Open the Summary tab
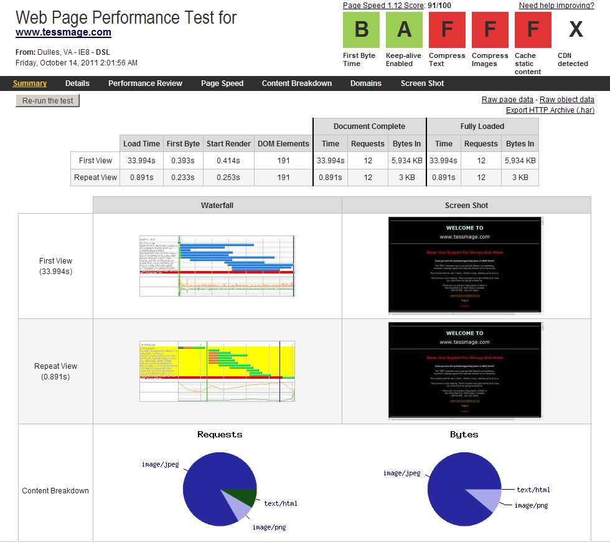Viewport: 610px width, 542px height. pos(30,83)
